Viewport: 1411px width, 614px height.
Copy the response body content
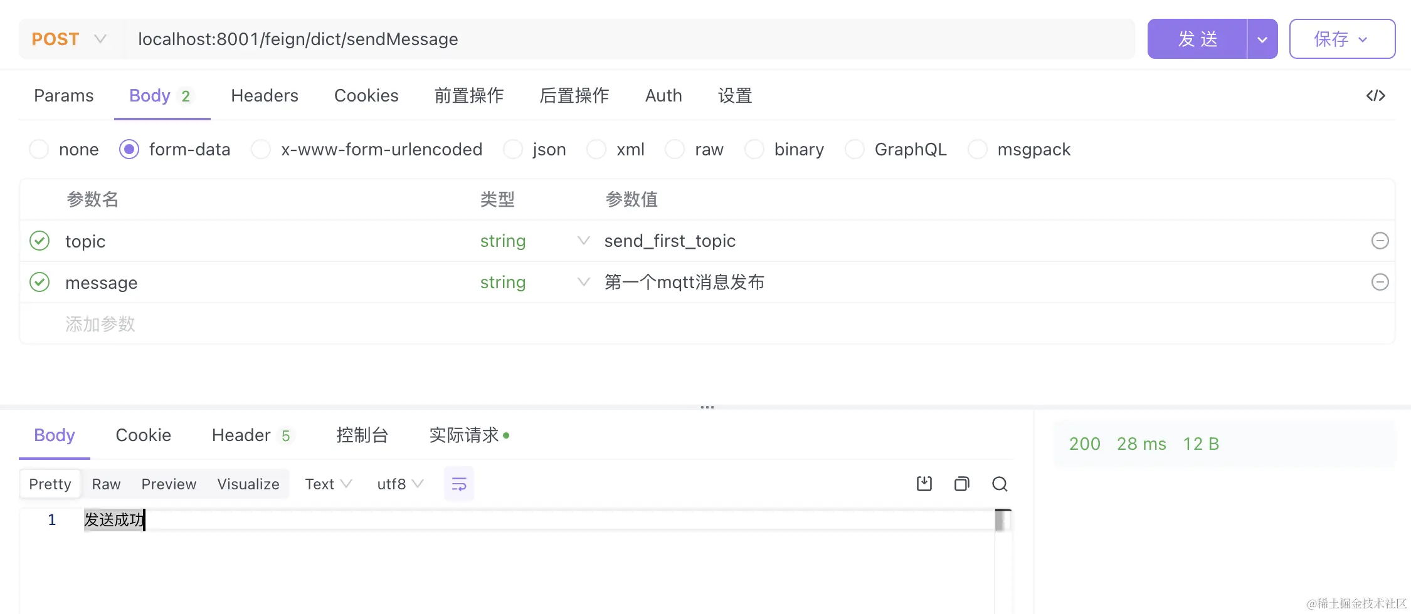(x=961, y=484)
